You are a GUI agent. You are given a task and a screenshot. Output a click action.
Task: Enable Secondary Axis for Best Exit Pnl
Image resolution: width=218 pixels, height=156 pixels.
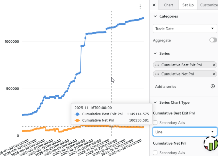coord(155,123)
